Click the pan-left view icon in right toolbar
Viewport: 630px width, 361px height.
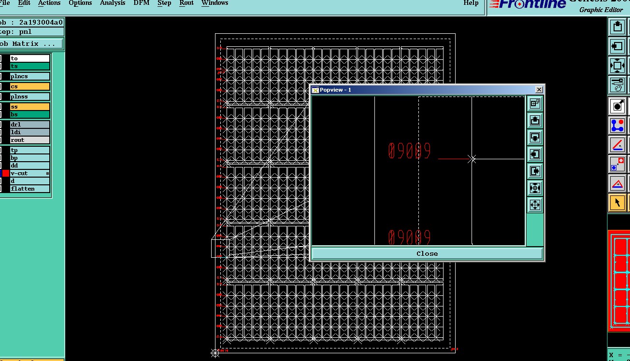[x=617, y=46]
